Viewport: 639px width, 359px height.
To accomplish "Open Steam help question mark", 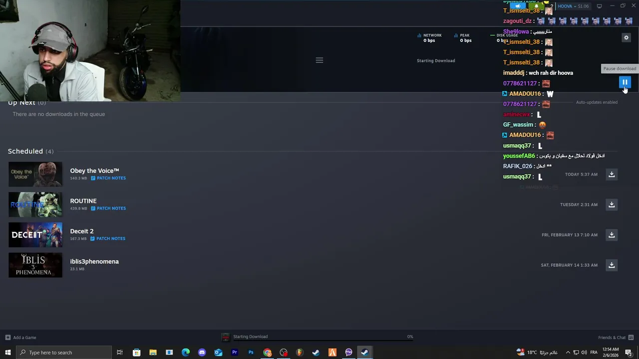I will [551, 6].
